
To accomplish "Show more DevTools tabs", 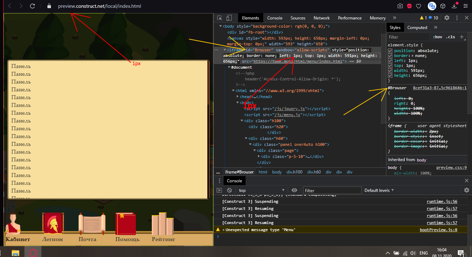I will tap(395, 18).
